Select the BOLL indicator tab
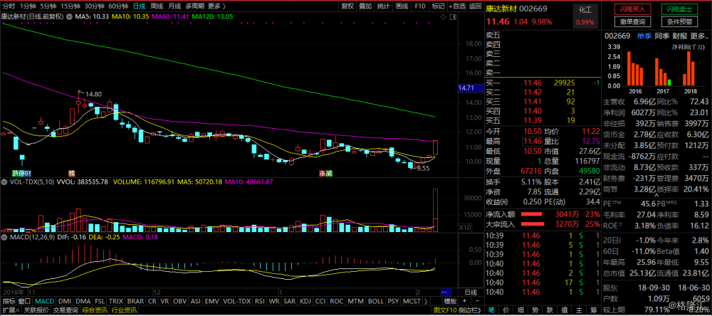This screenshot has height=316, width=712. tap(376, 301)
